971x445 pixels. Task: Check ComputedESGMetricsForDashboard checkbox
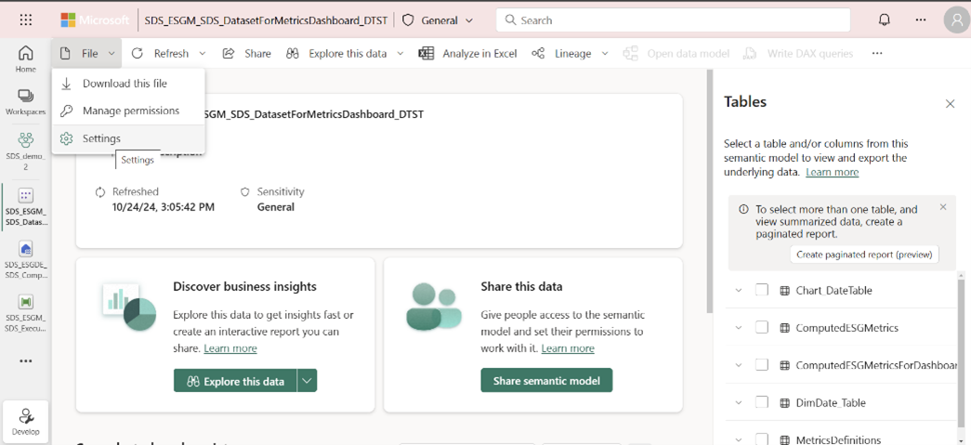762,365
